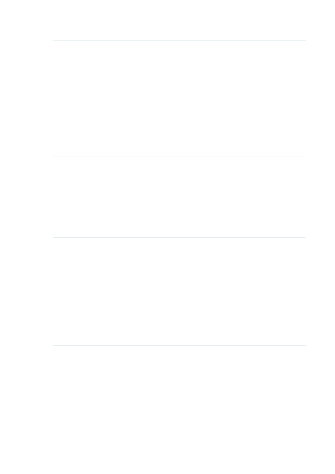Click the left end of the bottommost divider
This screenshot has height=474, width=335.
click(x=53, y=345)
